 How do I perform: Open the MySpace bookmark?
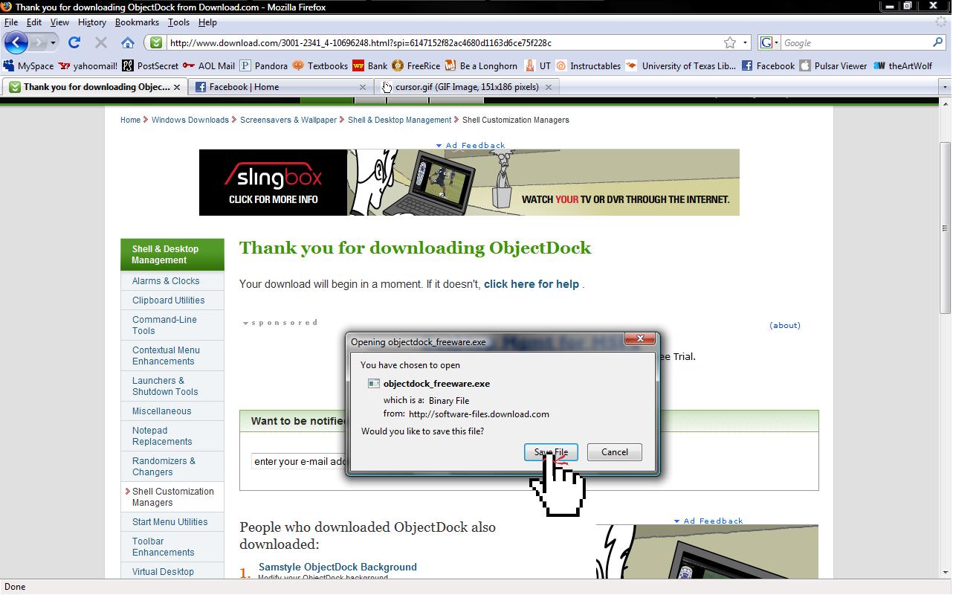[x=28, y=65]
